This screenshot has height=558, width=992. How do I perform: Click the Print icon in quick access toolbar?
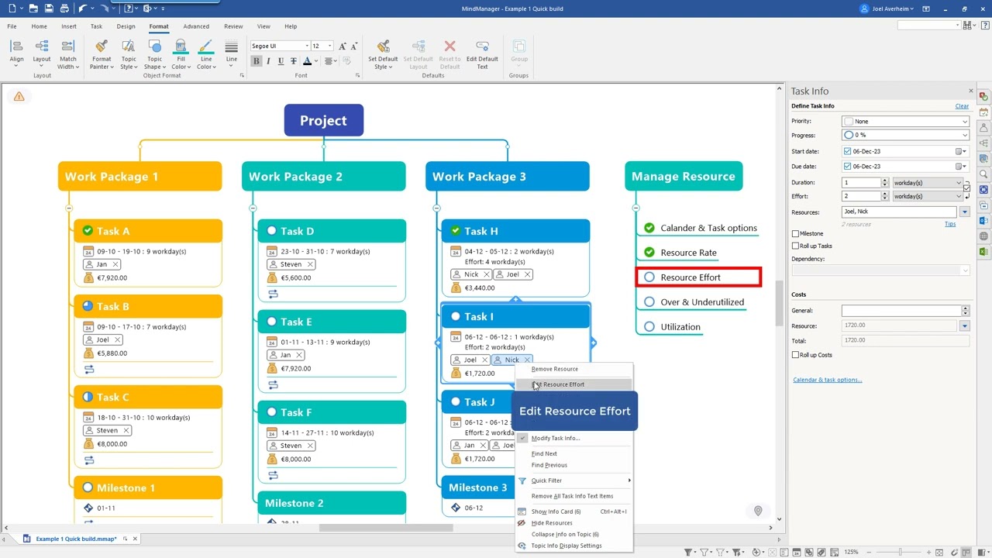click(64, 9)
